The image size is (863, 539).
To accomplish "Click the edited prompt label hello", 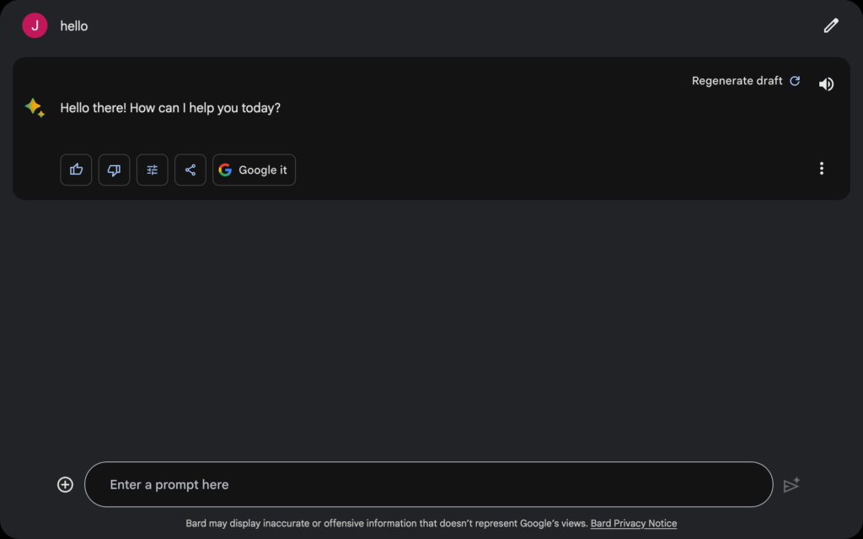I will click(x=73, y=25).
